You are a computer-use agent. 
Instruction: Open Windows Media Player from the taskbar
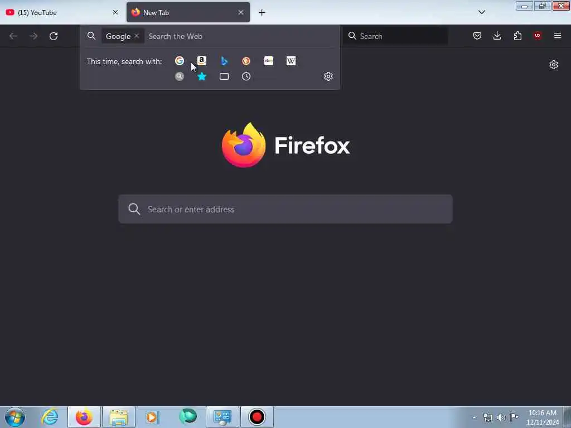point(153,417)
